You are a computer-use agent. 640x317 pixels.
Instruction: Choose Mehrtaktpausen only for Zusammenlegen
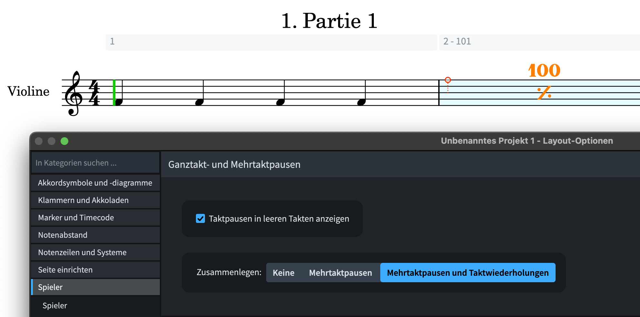(x=340, y=273)
